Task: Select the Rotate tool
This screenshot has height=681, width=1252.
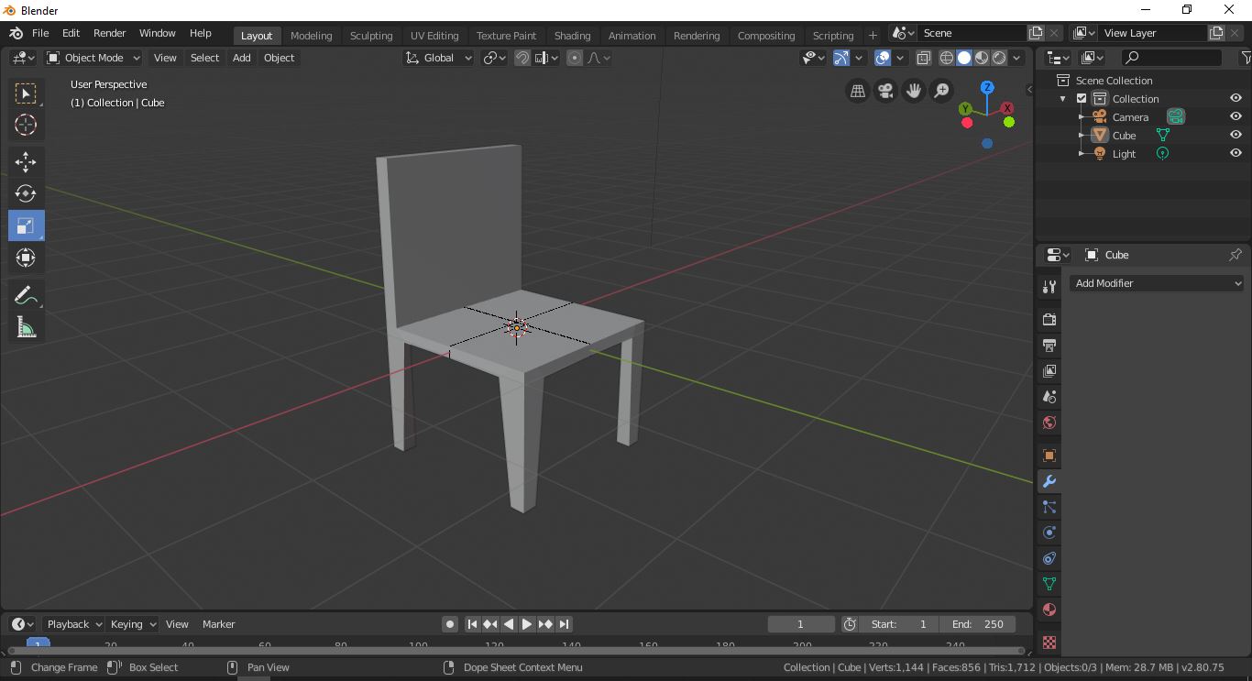Action: (x=26, y=193)
